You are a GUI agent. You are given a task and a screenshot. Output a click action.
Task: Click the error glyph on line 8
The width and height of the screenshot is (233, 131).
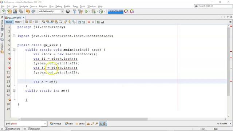(9, 59)
